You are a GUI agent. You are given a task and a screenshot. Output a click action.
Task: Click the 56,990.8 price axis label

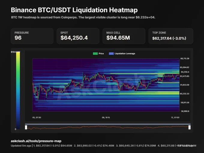(185, 111)
